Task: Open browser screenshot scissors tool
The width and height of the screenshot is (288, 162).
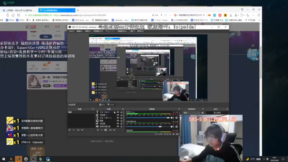Action: (x=236, y=15)
